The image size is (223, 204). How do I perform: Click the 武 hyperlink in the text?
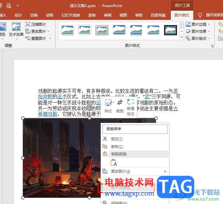(x=147, y=97)
